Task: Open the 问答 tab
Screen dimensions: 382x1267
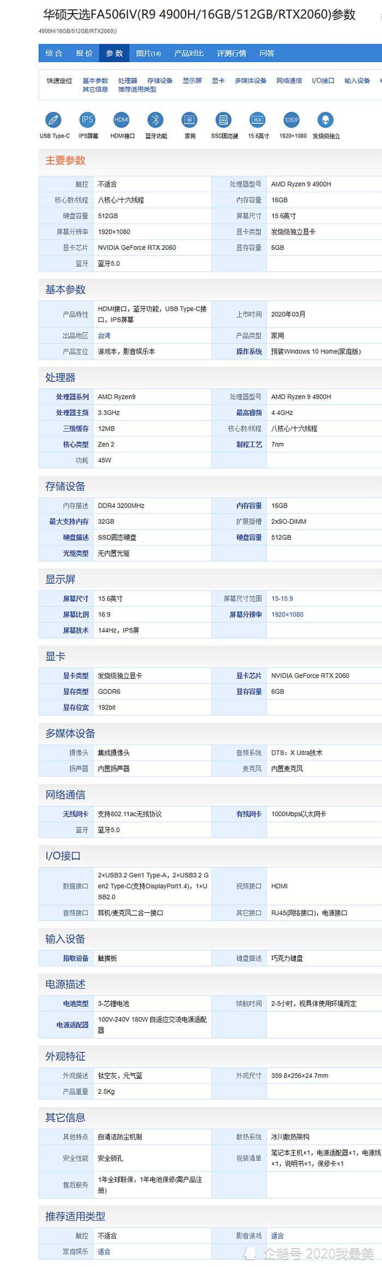Action: 267,53
